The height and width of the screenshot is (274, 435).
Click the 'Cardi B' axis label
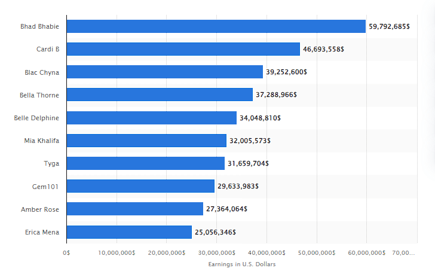pos(48,49)
